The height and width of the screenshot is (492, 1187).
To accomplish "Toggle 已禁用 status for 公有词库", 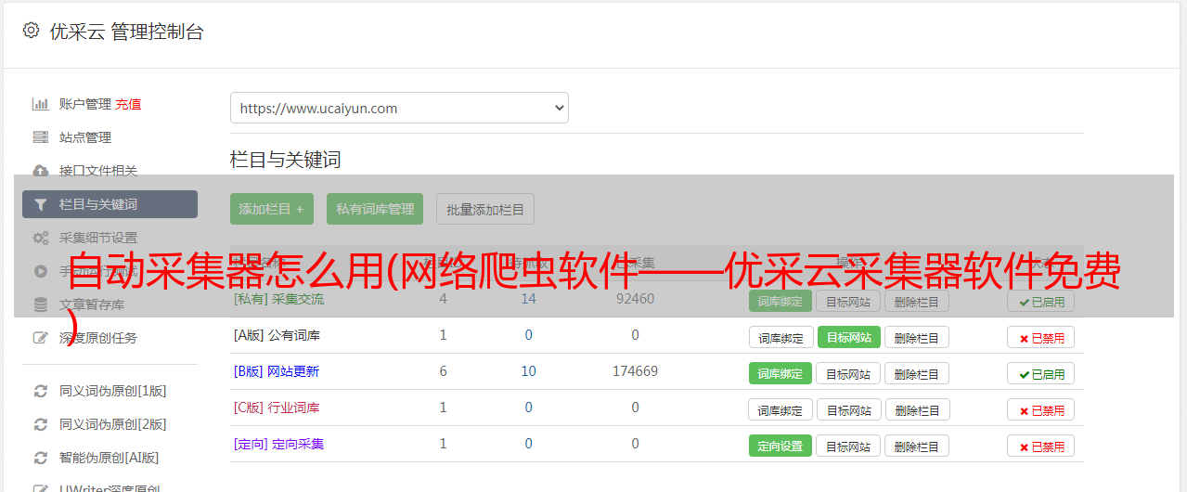I will pyautogui.click(x=1040, y=337).
